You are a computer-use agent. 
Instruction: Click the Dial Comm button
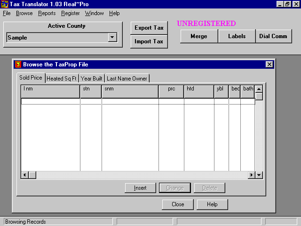coord(273,36)
